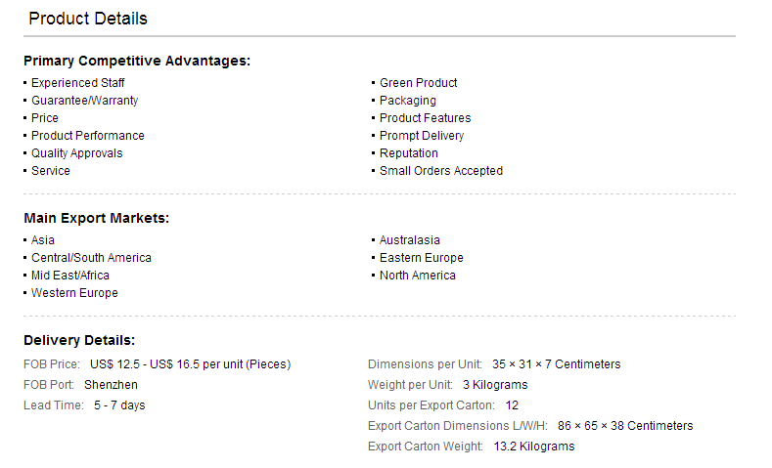Image resolution: width=772 pixels, height=468 pixels.
Task: Click the North America market
Action: point(418,276)
